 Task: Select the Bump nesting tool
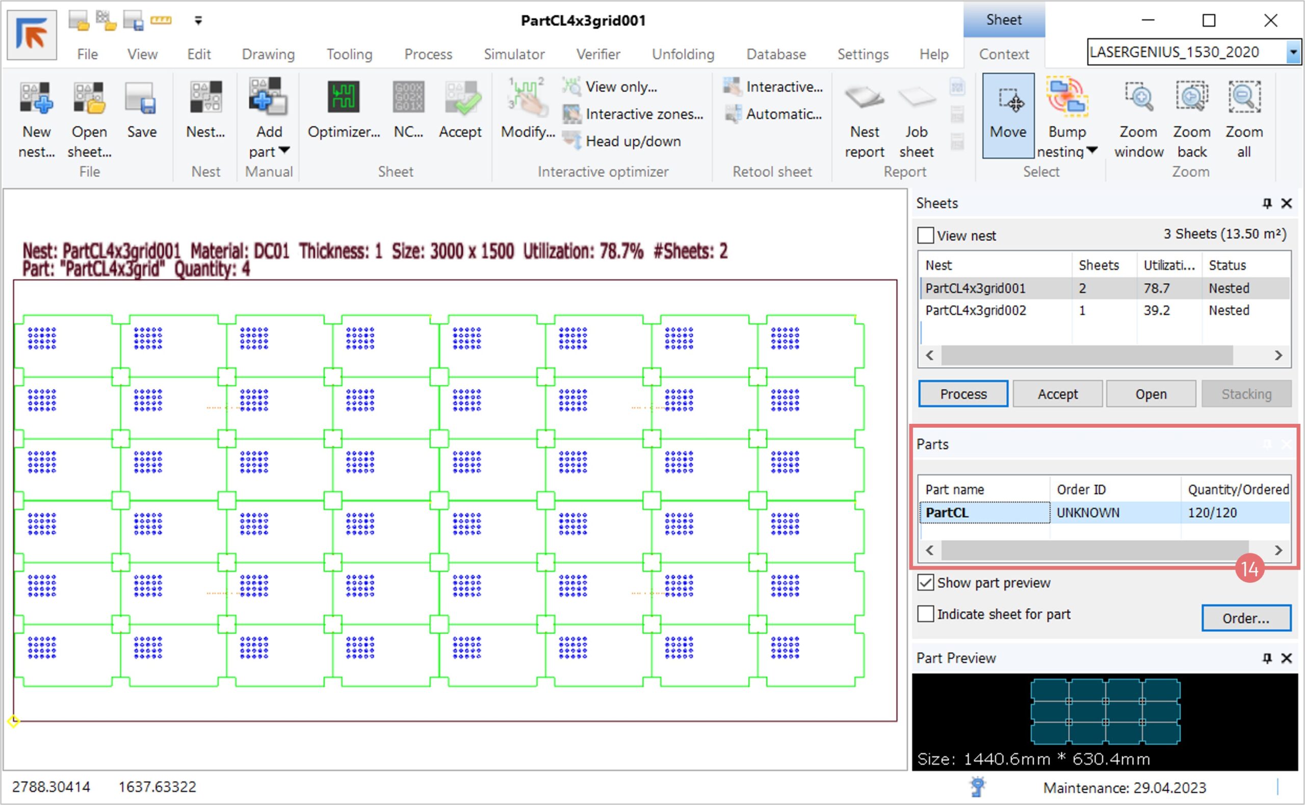[x=1066, y=97]
